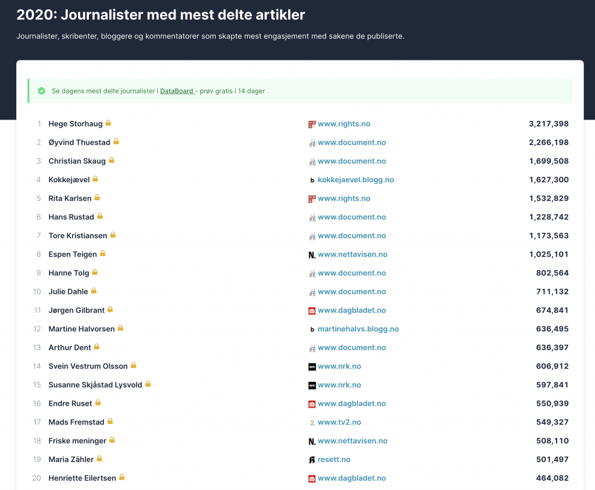Click the Friske meninger entry name

point(77,441)
